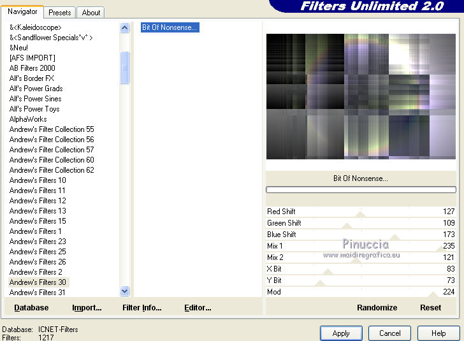Select Alf's Power Toys category
This screenshot has height=341, width=464.
34,109
